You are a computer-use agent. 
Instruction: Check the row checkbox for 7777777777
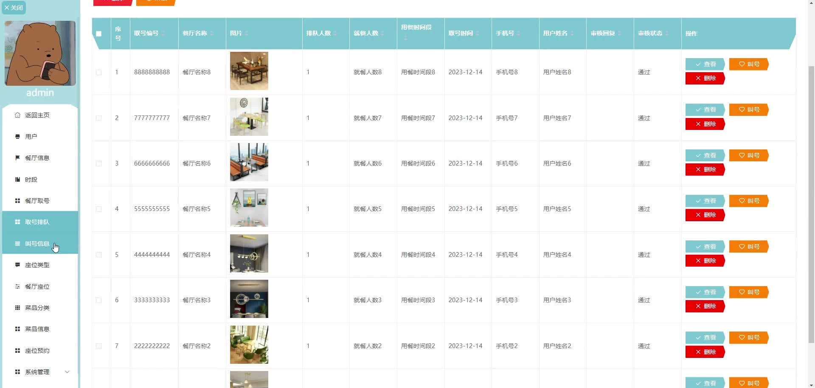(x=99, y=118)
